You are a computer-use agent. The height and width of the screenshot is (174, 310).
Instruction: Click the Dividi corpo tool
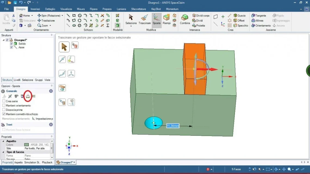201,15
